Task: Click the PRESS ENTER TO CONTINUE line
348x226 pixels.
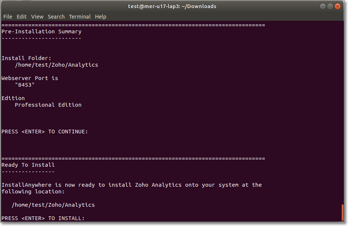Action: point(45,132)
